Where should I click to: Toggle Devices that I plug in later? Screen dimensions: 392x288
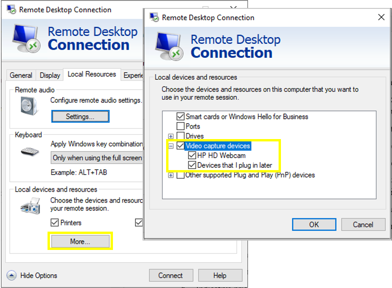pos(192,165)
